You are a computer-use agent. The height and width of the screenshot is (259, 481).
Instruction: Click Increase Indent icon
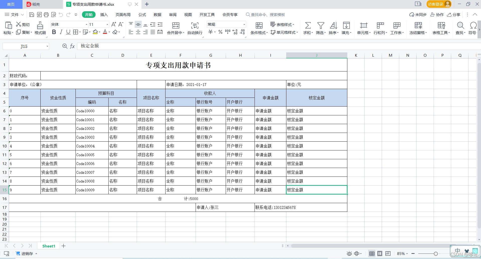tap(160, 24)
